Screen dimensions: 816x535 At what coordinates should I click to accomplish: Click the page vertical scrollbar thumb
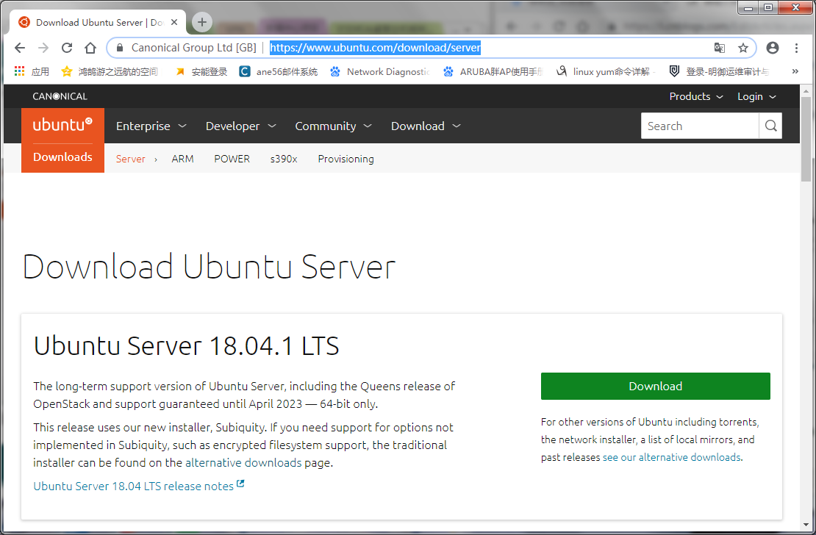click(806, 140)
